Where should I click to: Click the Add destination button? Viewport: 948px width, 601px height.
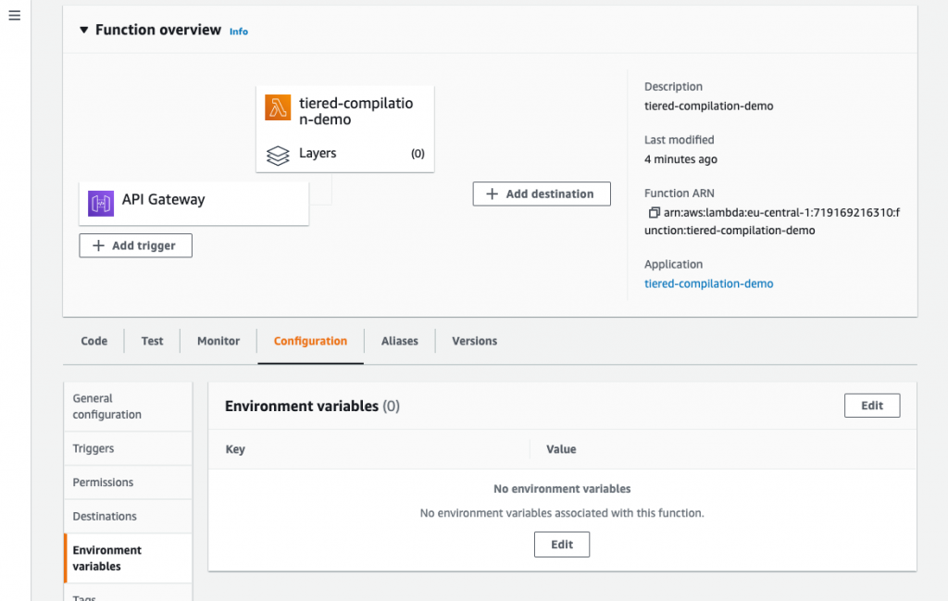pos(541,194)
